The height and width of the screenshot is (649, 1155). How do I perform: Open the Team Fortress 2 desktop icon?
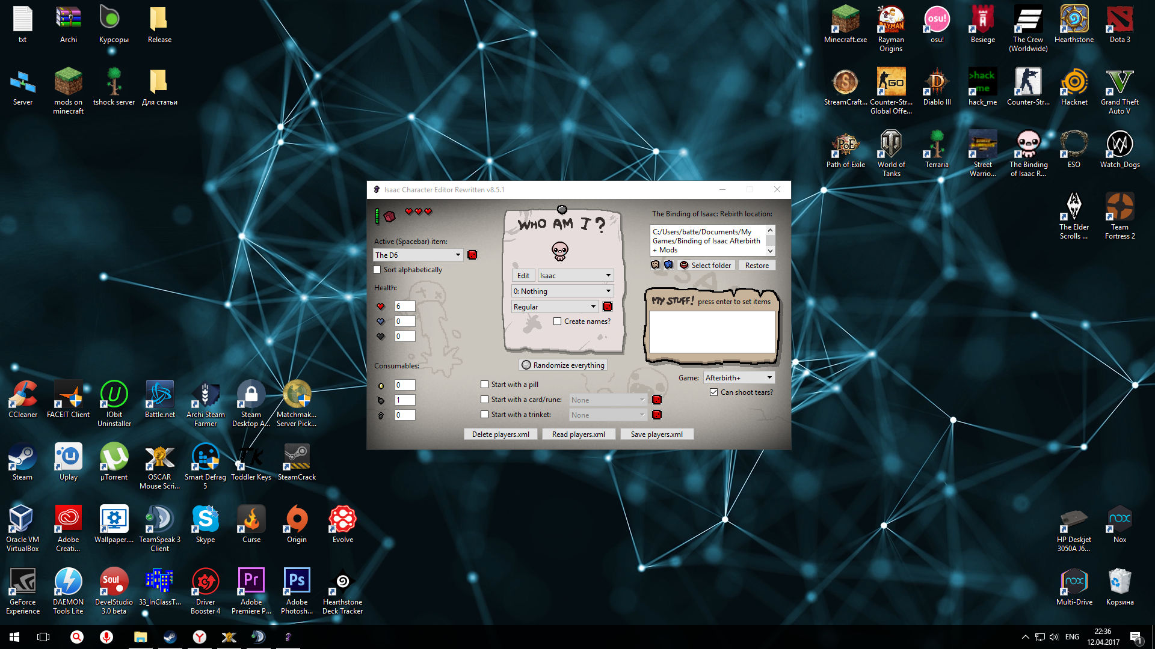coord(1120,216)
